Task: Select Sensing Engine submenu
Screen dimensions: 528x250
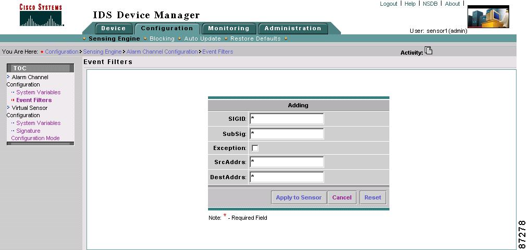Action: tap(114, 39)
